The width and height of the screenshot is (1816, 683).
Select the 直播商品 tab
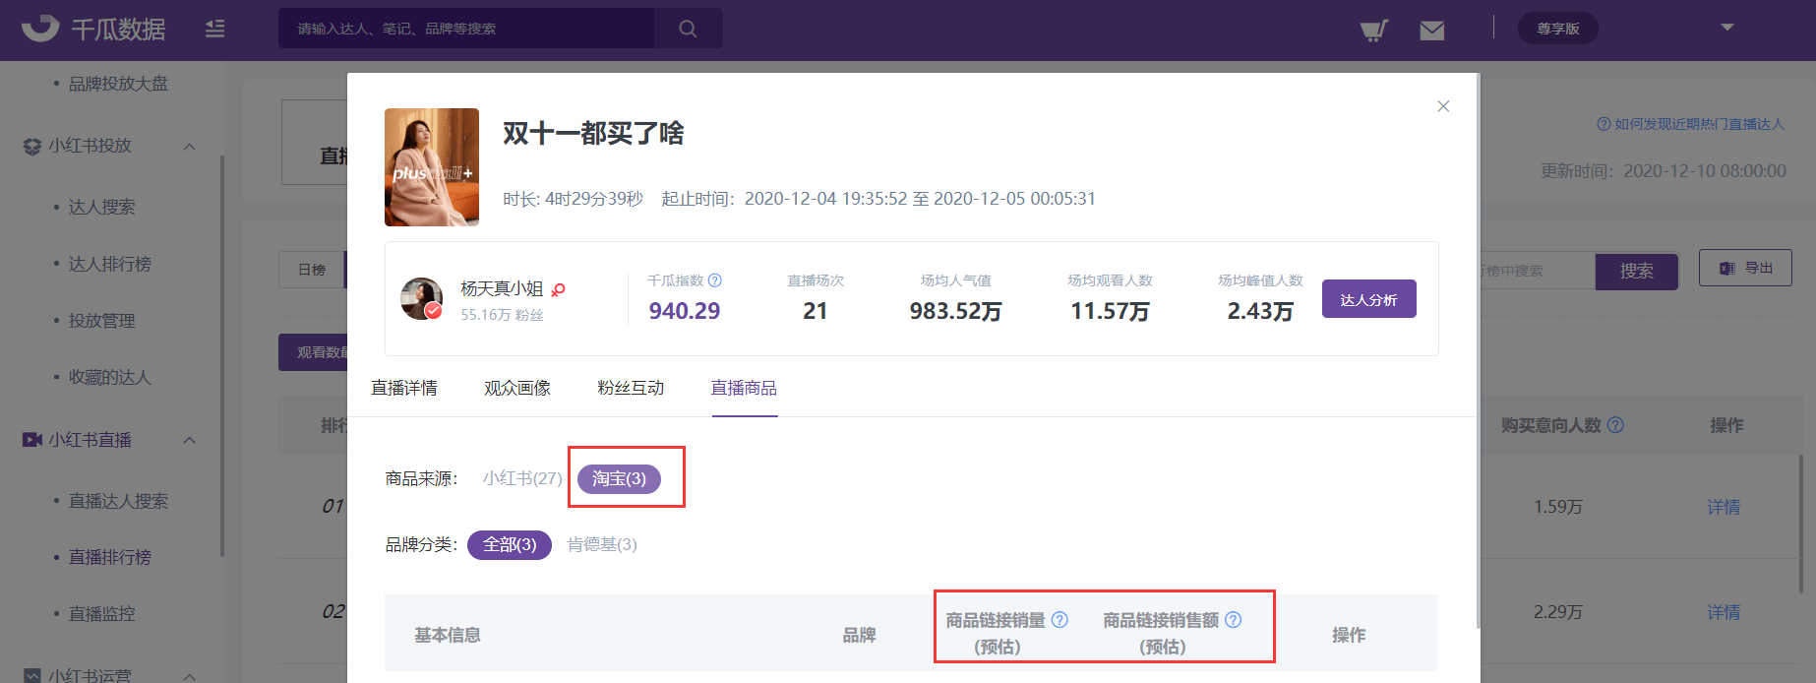tap(744, 388)
